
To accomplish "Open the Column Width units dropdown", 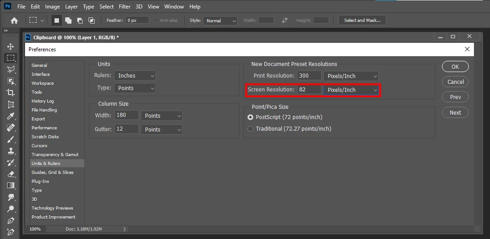I will (x=162, y=116).
